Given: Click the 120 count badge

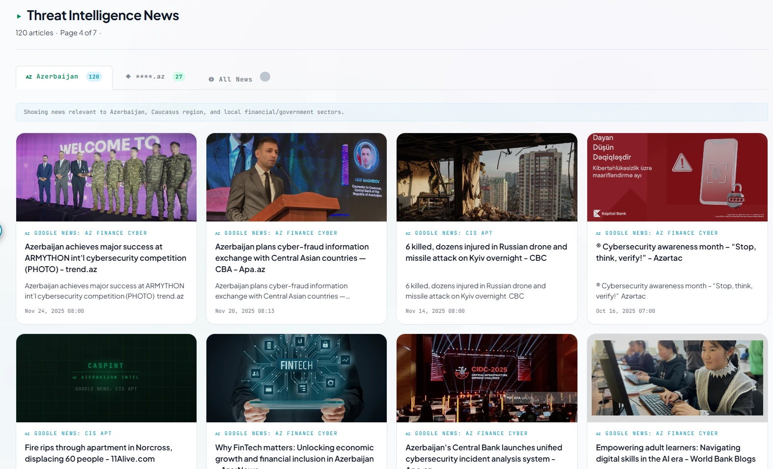Looking at the screenshot, I should (x=94, y=77).
